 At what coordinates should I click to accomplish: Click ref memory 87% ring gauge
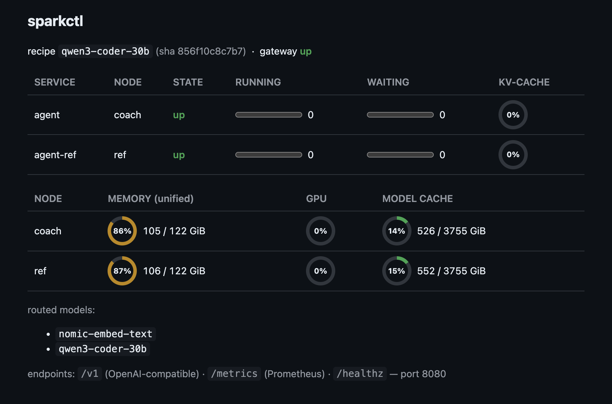pos(122,271)
